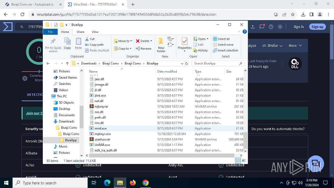
Task: Open the Properties ribbon button
Action: coord(185,45)
